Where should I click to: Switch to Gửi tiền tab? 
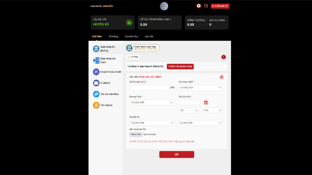pos(97,37)
